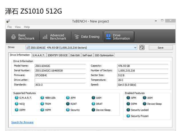Click the Firmware field STCXDB4I
The width and height of the screenshot is (183, 131).
click(60, 75)
